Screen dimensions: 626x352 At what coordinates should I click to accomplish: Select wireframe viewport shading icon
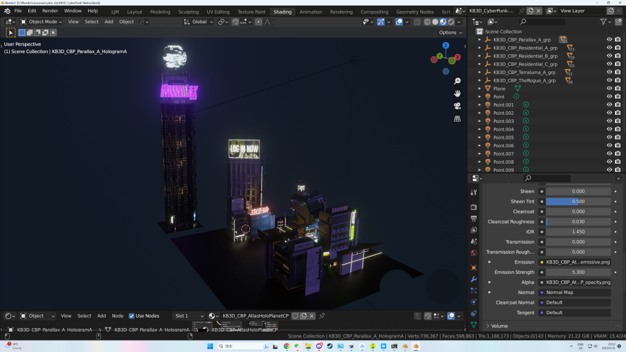click(x=427, y=22)
